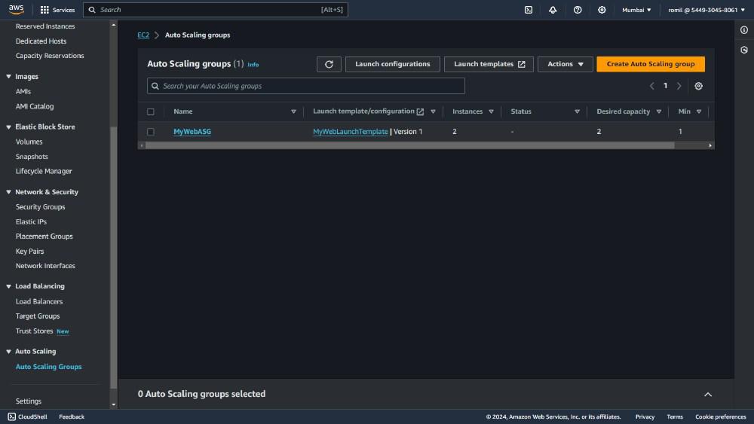Open Volumes in sidebar
The height and width of the screenshot is (424, 754).
29,142
